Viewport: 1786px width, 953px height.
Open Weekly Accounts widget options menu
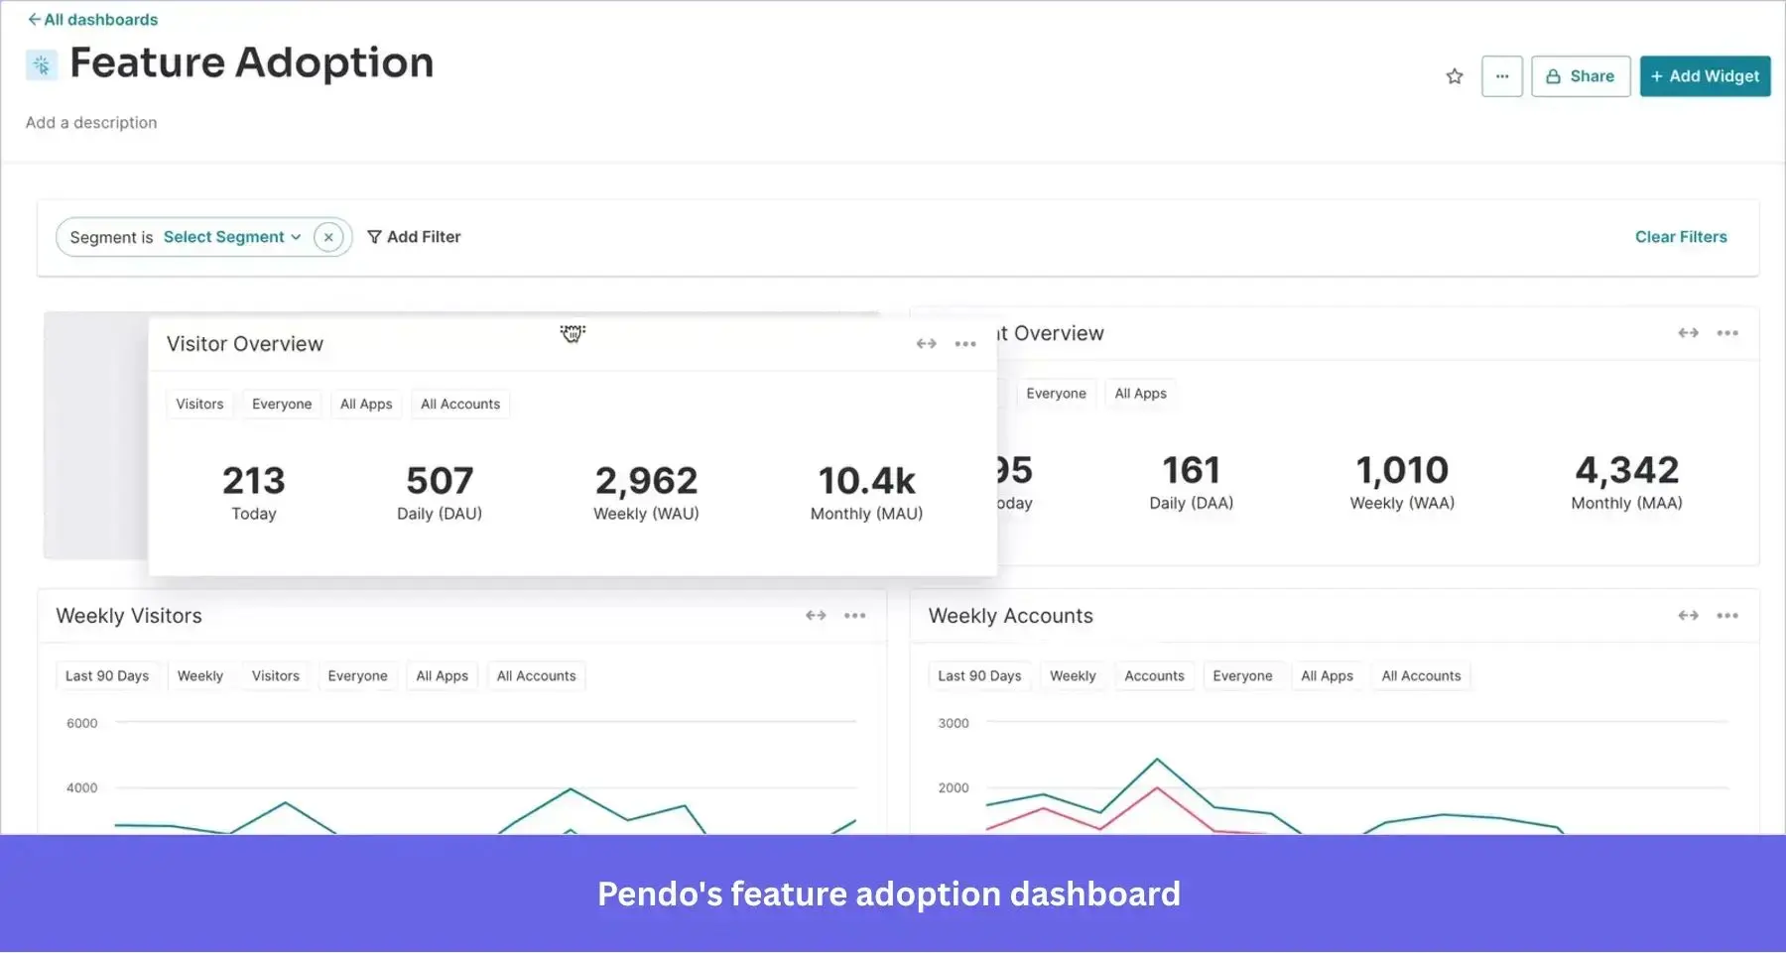tap(1727, 616)
